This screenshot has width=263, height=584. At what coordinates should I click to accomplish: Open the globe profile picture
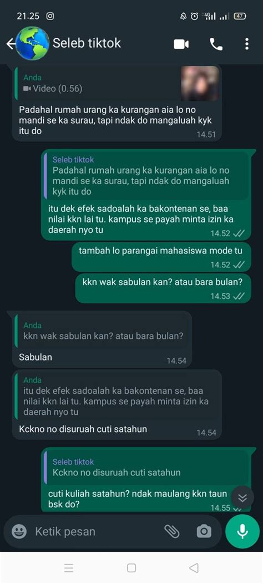coord(33,43)
